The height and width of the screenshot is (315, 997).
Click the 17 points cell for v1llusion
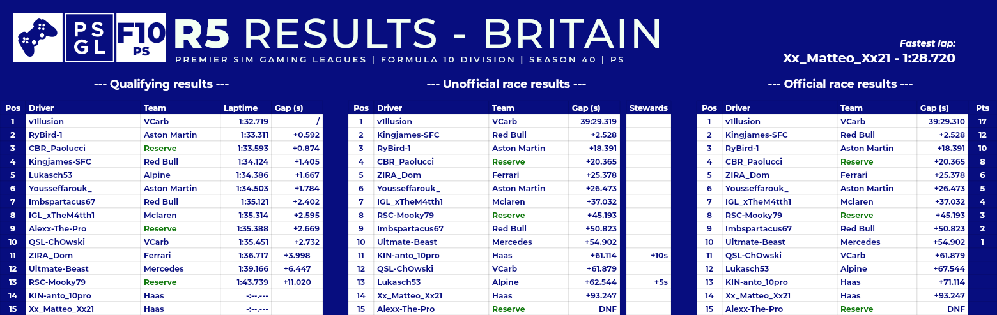point(983,121)
